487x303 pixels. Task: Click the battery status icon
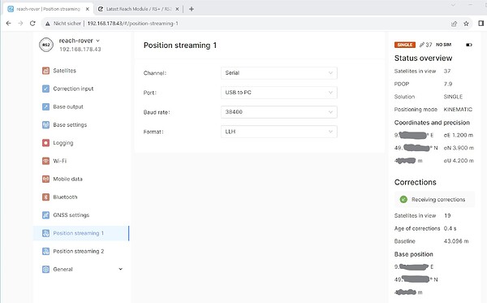(469, 45)
